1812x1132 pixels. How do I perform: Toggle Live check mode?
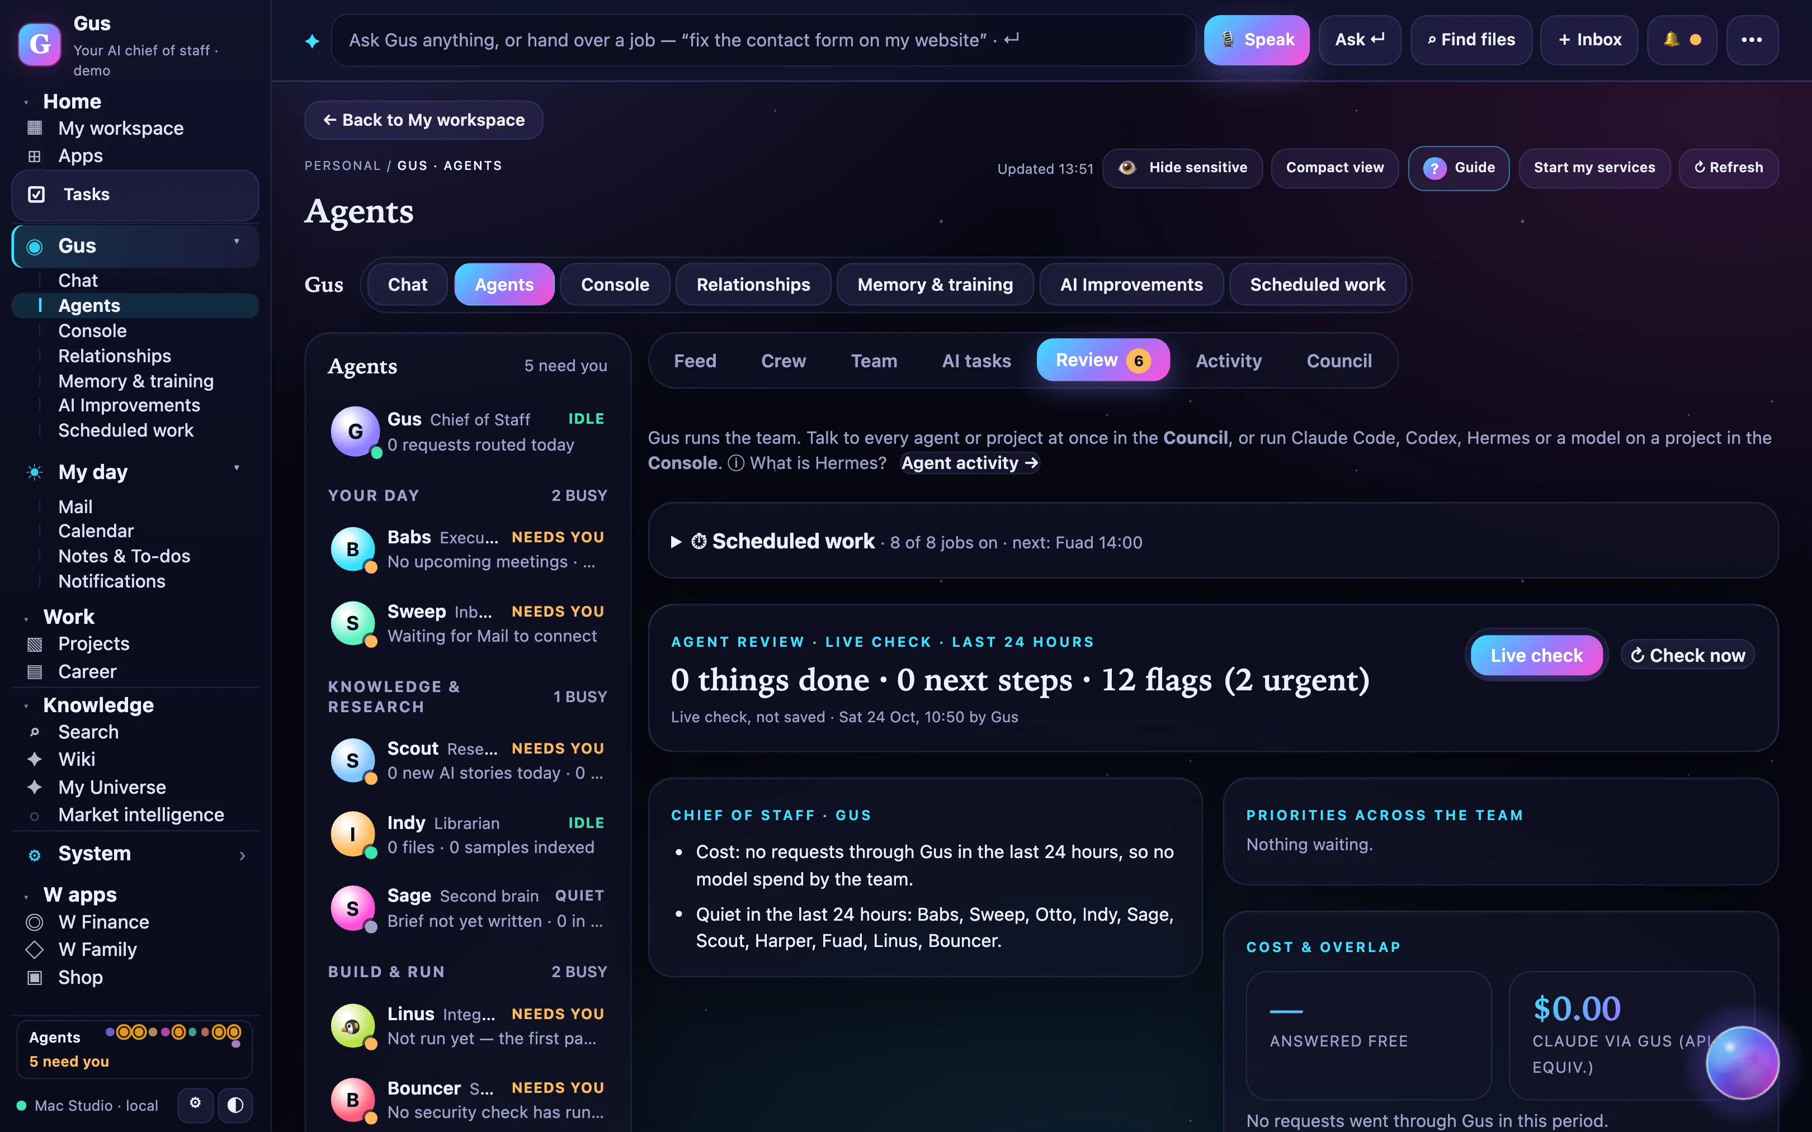[x=1536, y=655]
